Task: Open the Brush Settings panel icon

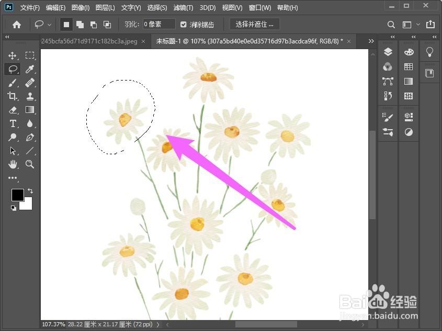Action: 388,117
